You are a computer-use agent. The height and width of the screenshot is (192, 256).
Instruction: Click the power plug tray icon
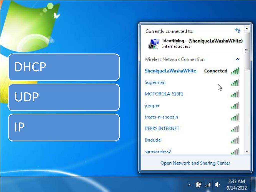pos(199,185)
